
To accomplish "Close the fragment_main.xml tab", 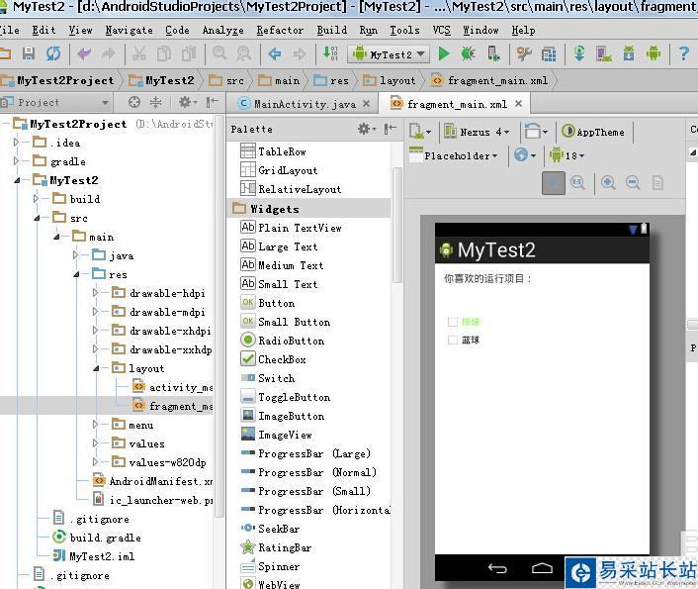I will [518, 103].
